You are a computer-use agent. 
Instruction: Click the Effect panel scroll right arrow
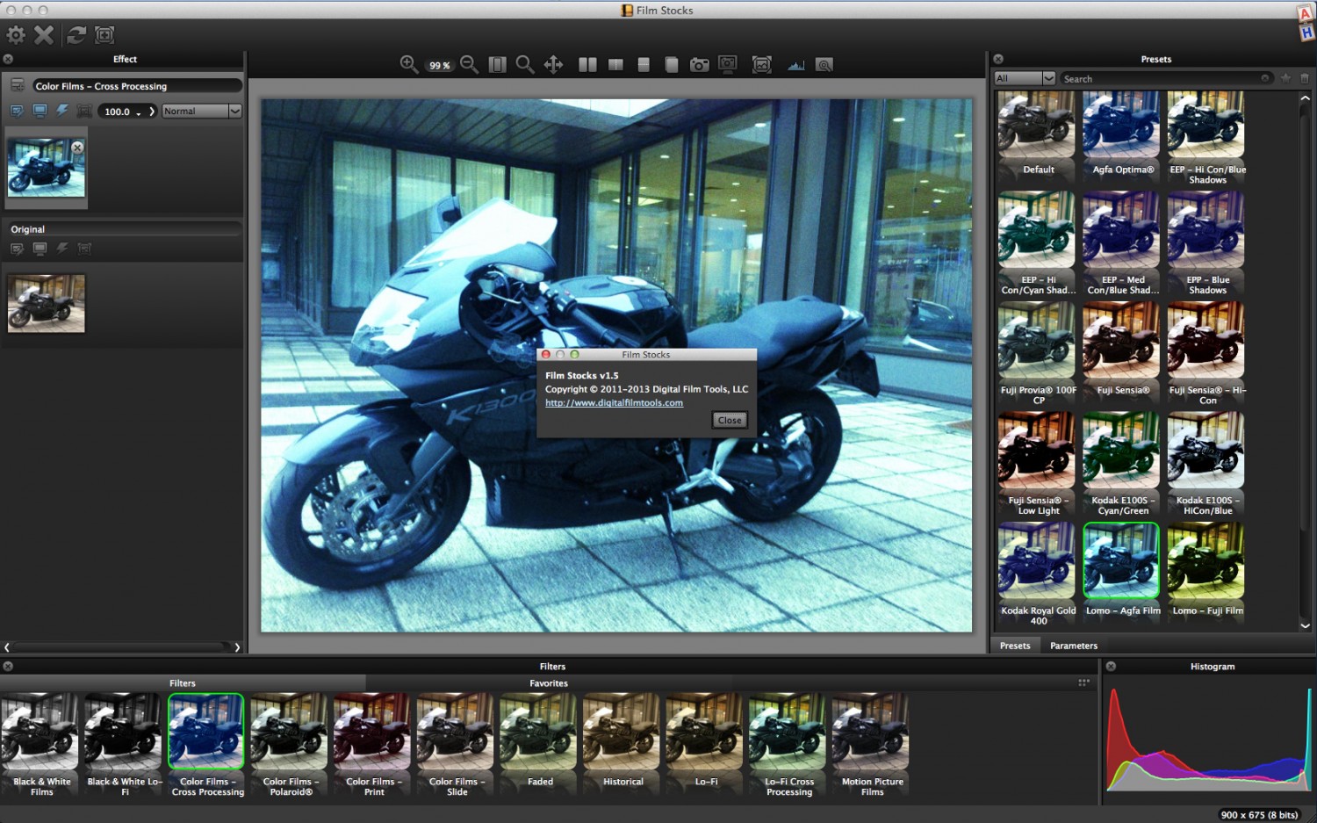point(237,647)
